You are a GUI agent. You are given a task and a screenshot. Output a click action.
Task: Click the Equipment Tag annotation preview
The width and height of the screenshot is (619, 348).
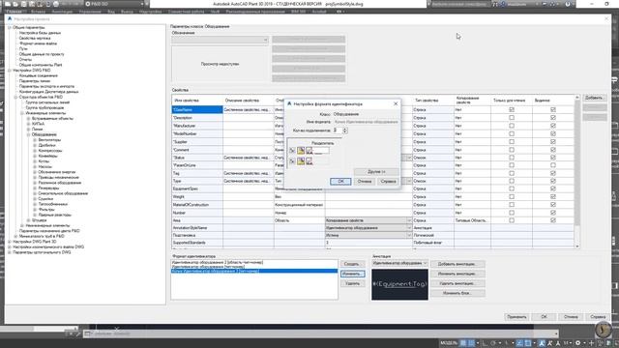click(399, 284)
